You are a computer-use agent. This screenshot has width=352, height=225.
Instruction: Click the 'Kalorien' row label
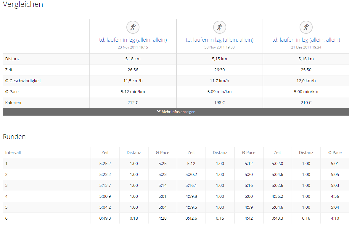pos(13,103)
